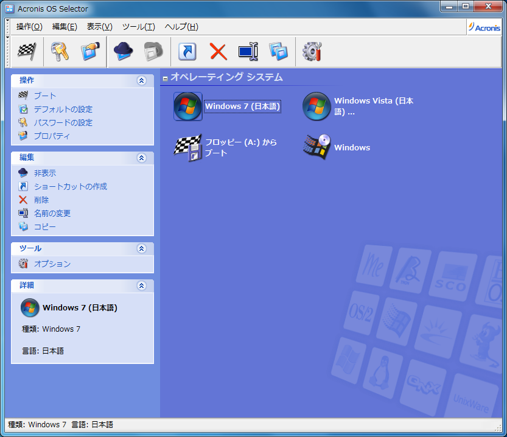Click the Acronis OS Selector title bar icon
Image resolution: width=507 pixels, height=437 pixels.
[x=10, y=9]
